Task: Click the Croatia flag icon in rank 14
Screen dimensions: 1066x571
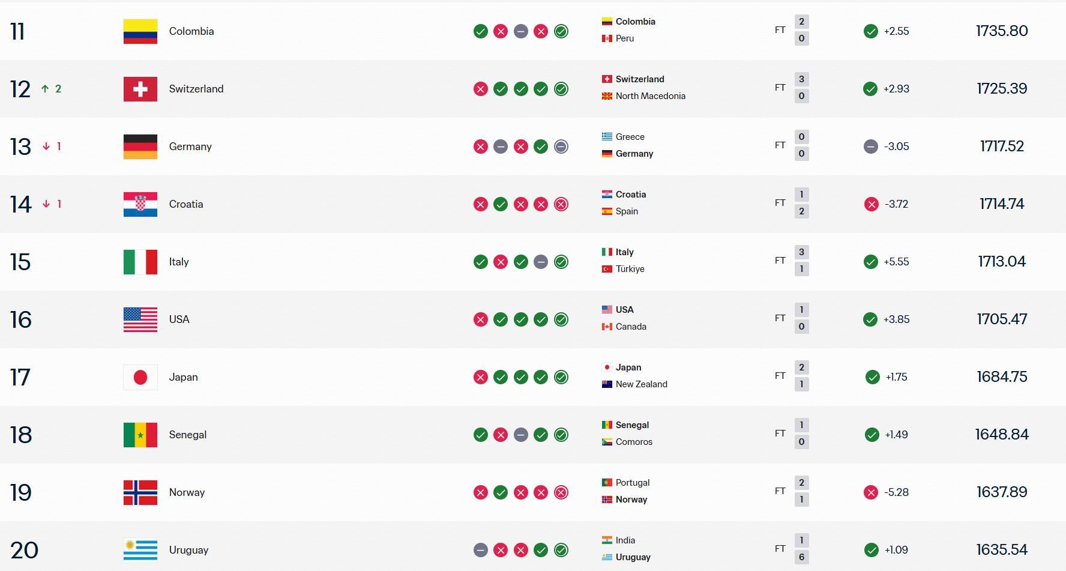Action: pos(140,204)
